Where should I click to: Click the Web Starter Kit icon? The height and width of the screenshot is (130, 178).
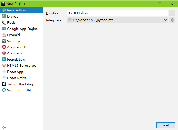coord(4,90)
